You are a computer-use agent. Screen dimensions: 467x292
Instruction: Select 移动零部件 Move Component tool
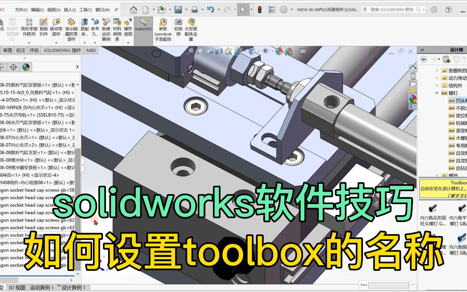pyautogui.click(x=56, y=27)
